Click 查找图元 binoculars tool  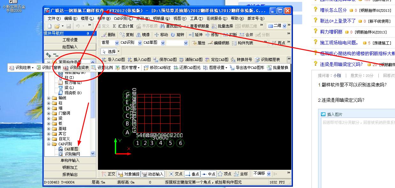tap(170, 26)
